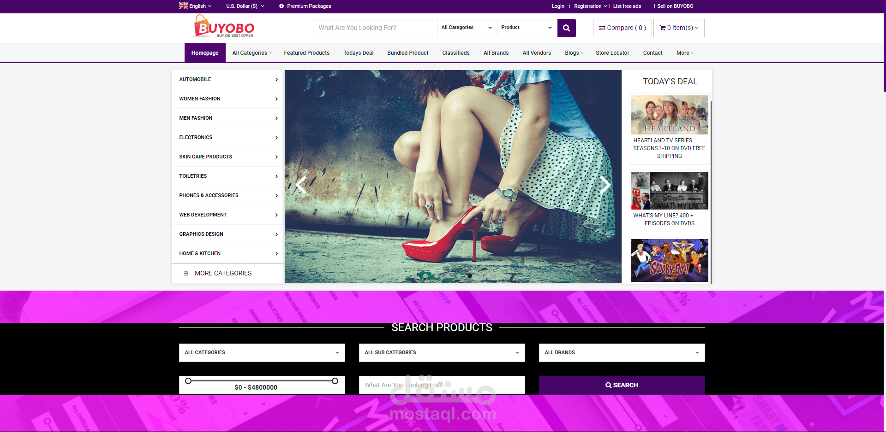The image size is (886, 432).
Task: Click the Login link
Action: (x=557, y=6)
